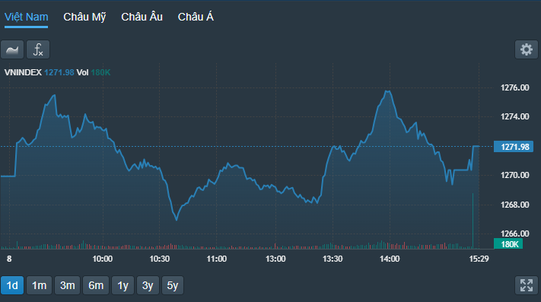Switch to the Châu Mỹ tab
541x302 pixels.
tap(84, 17)
